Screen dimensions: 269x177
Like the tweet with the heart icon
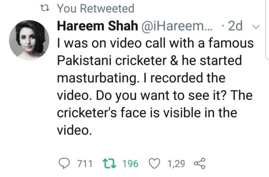tap(155, 163)
